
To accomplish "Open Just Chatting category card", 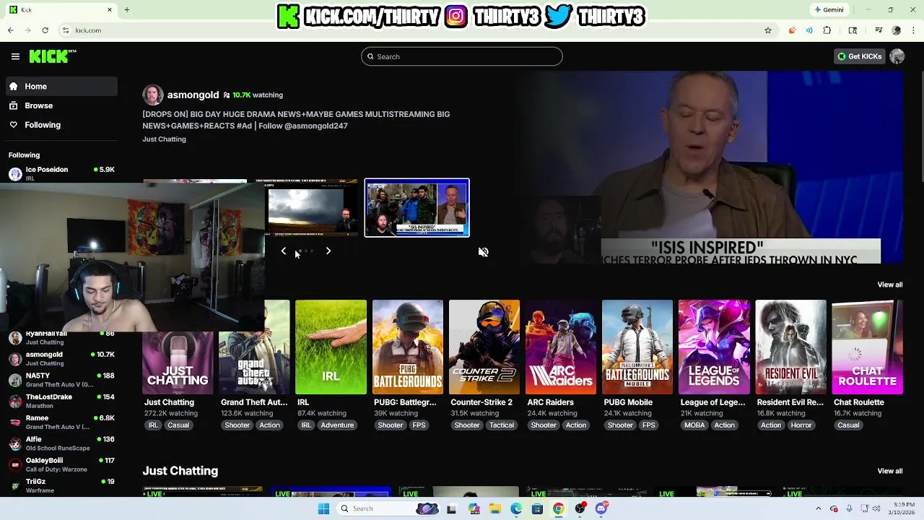I will [x=178, y=363].
